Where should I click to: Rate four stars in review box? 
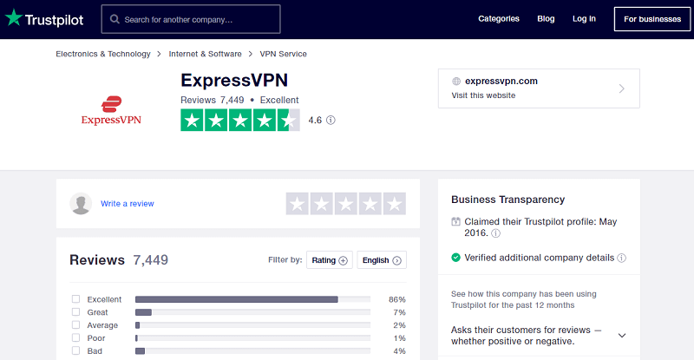(x=370, y=204)
